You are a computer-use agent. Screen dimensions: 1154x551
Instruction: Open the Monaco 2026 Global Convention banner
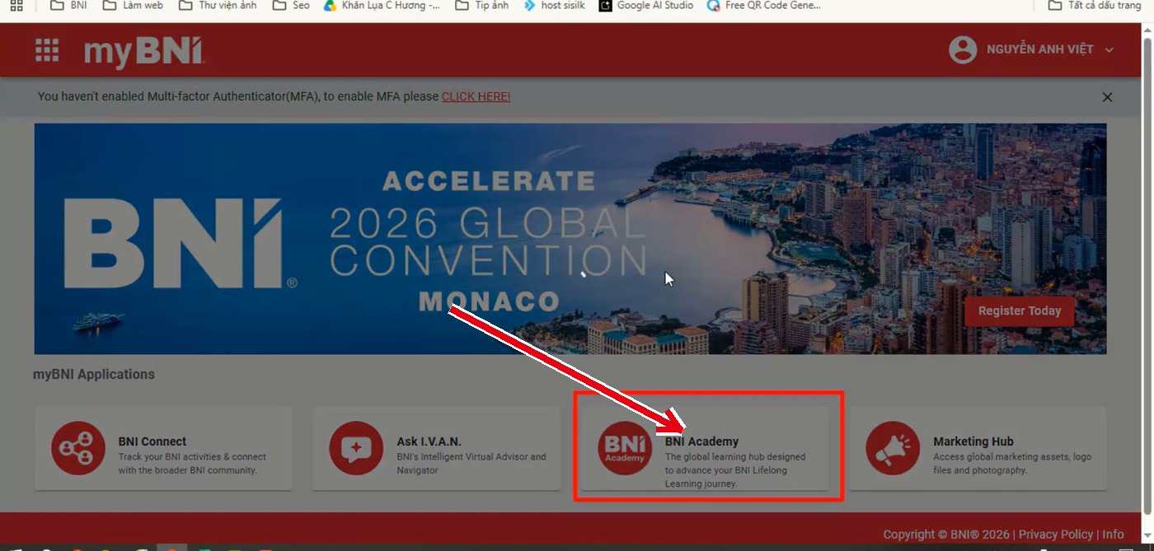[x=570, y=239]
